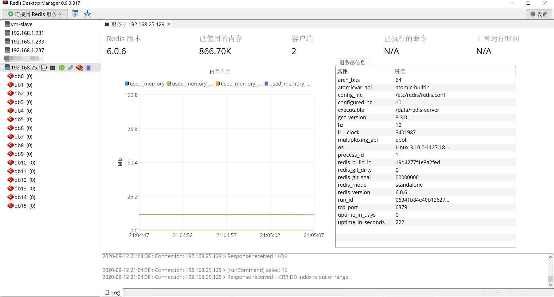Open database db12 in the tree
The height and width of the screenshot is (297, 554).
click(x=21, y=180)
